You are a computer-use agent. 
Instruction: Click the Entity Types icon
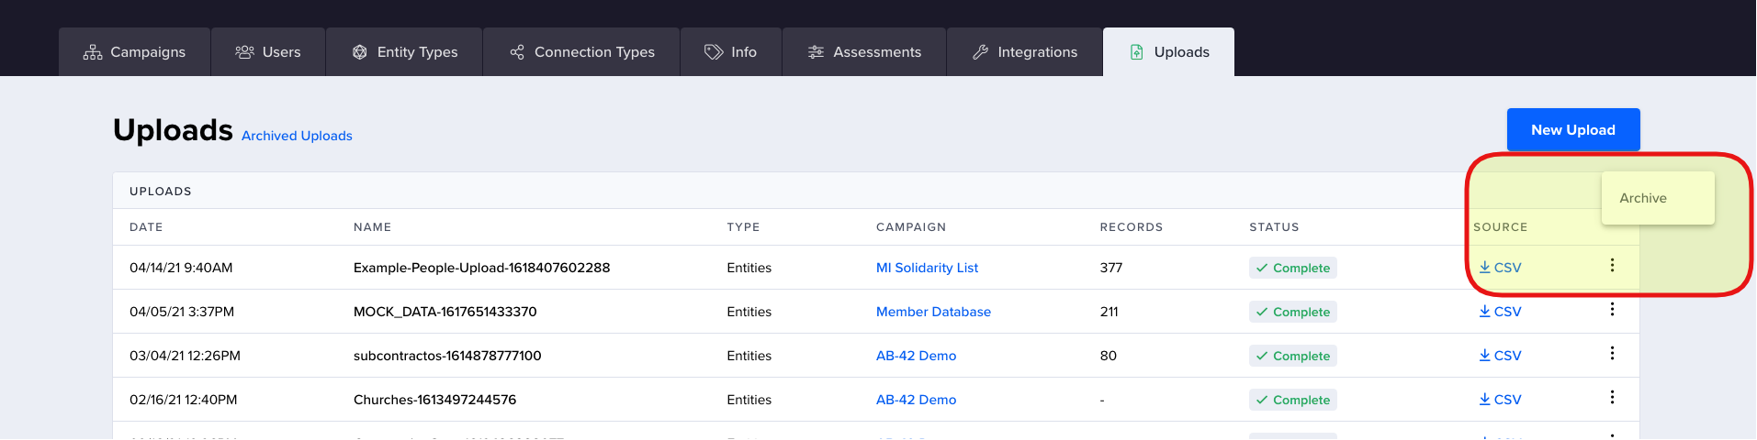click(x=360, y=52)
